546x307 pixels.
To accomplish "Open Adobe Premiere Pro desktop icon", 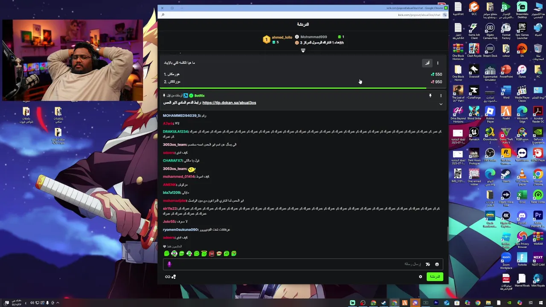I will 538,219.
